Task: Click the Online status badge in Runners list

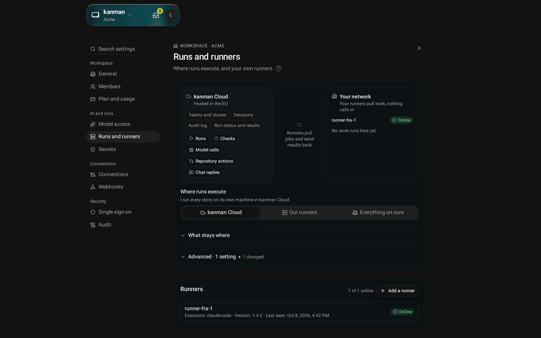Action: pos(402,312)
